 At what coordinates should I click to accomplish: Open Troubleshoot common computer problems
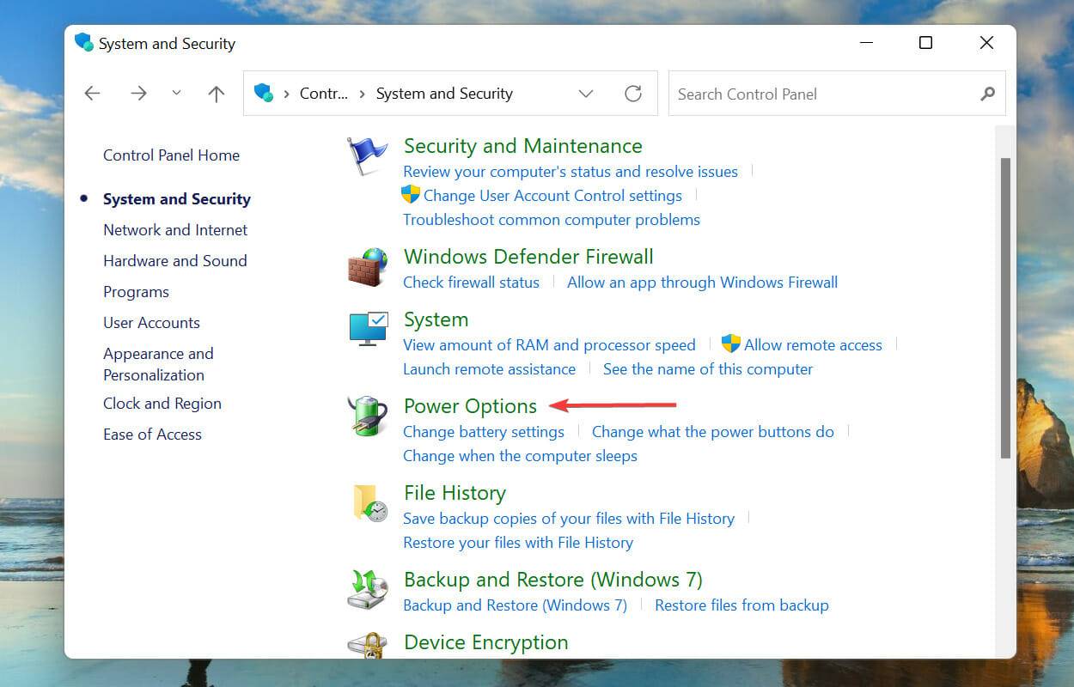(x=551, y=219)
